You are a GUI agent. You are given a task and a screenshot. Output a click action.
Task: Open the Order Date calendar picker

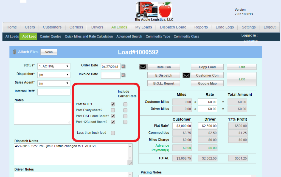[x=123, y=66]
